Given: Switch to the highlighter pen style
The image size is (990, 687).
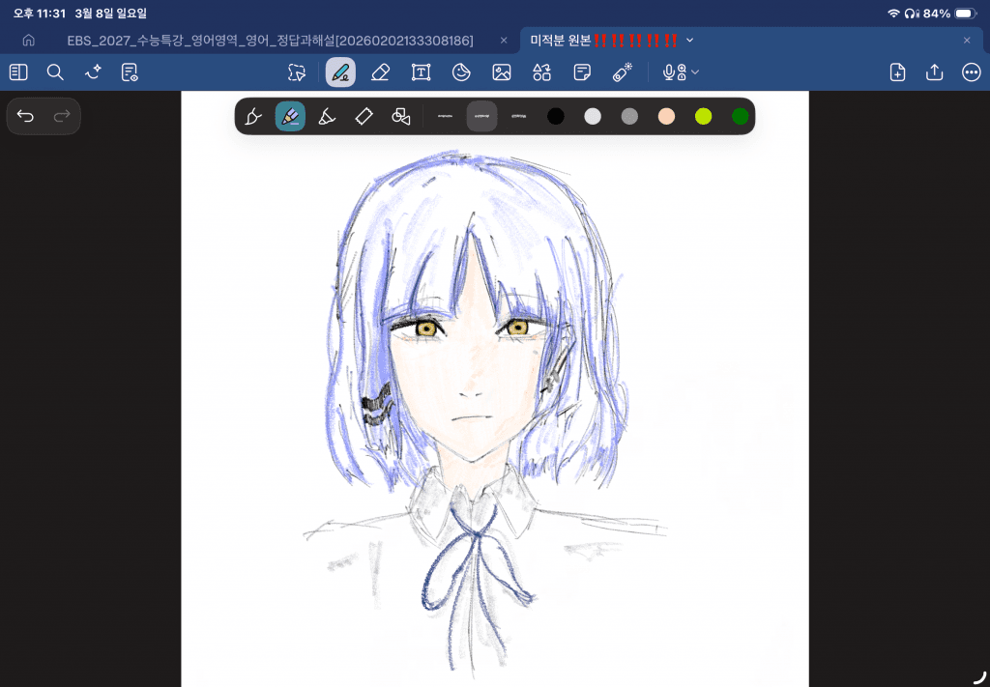Looking at the screenshot, I should point(327,117).
